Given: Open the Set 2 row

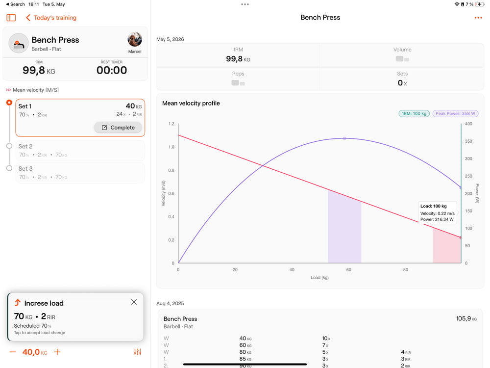Looking at the screenshot, I should [80, 150].
